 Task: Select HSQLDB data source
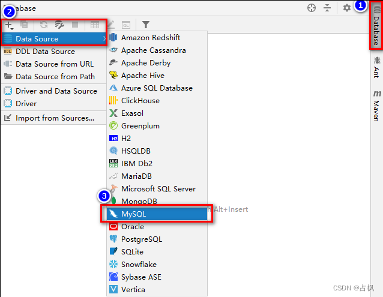coord(157,151)
